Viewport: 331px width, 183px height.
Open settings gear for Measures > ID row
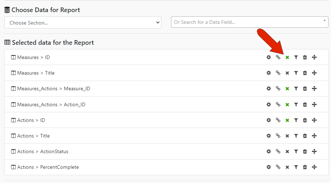click(x=269, y=57)
